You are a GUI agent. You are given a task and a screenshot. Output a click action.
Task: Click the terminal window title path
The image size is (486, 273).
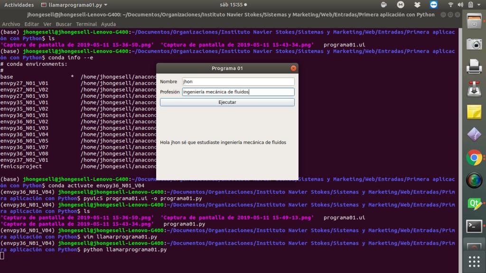[231, 15]
